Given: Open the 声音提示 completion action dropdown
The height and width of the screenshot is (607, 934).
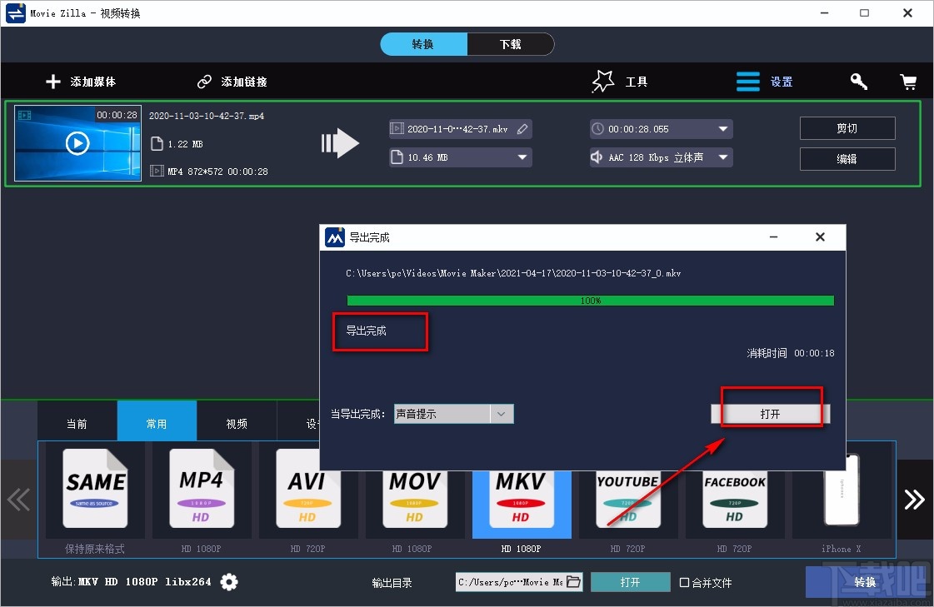Looking at the screenshot, I should 502,413.
